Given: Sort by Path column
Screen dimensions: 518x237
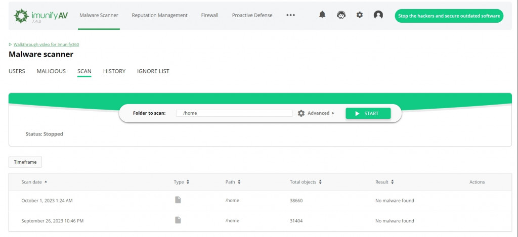Looking at the screenshot, I should coord(239,182).
